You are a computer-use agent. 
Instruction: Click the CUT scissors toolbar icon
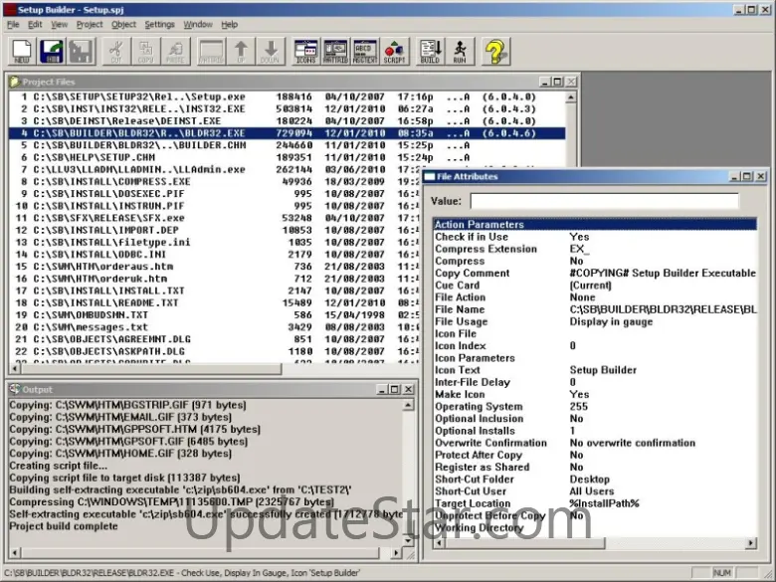[115, 51]
